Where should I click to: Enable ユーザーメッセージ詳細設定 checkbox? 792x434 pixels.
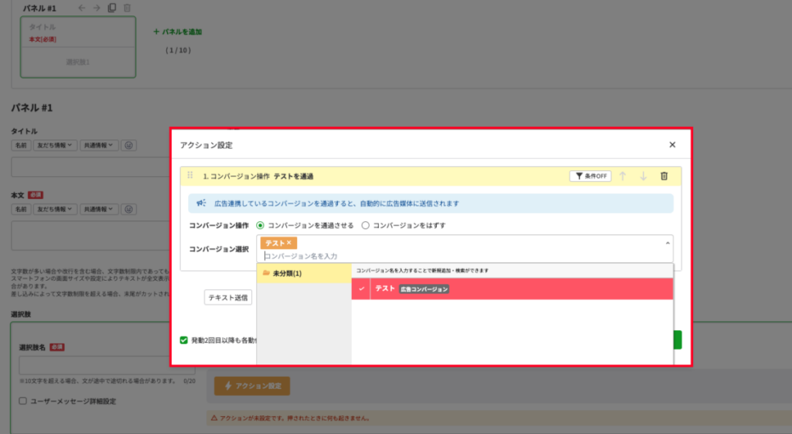(x=23, y=402)
